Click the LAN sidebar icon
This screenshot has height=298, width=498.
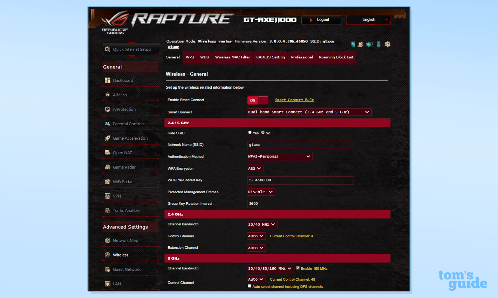pyautogui.click(x=107, y=284)
